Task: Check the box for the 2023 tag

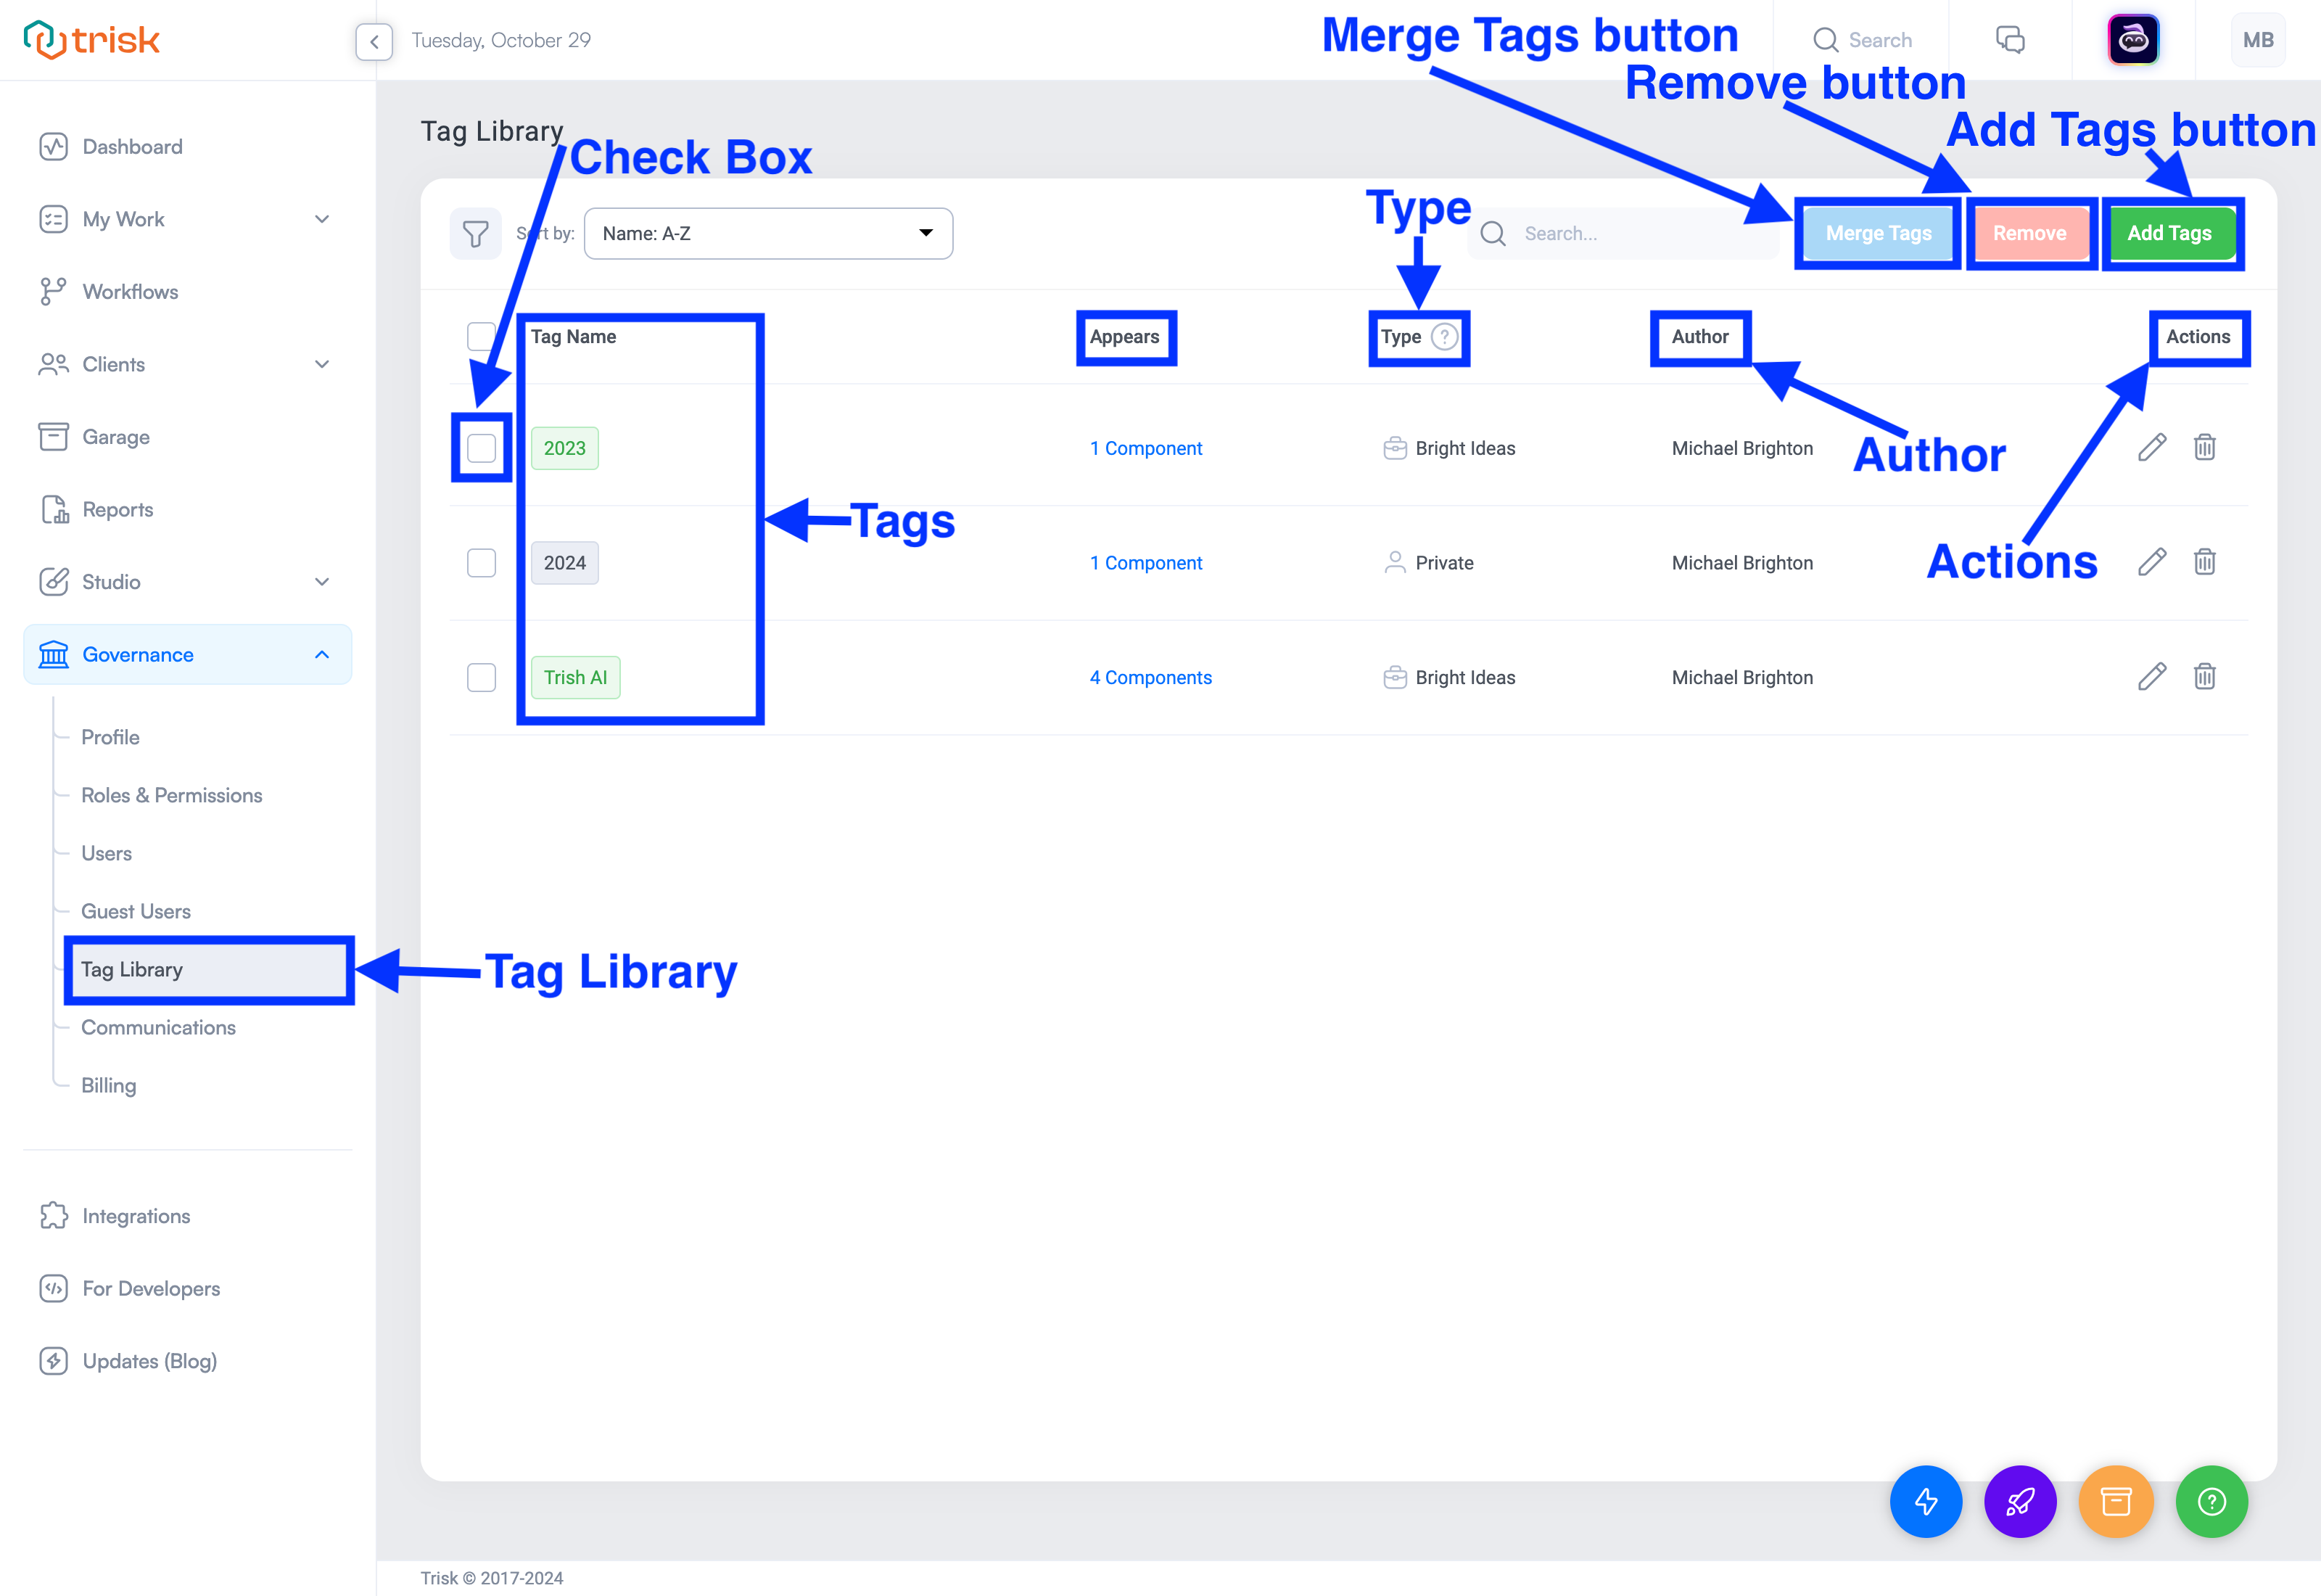Action: [481, 448]
